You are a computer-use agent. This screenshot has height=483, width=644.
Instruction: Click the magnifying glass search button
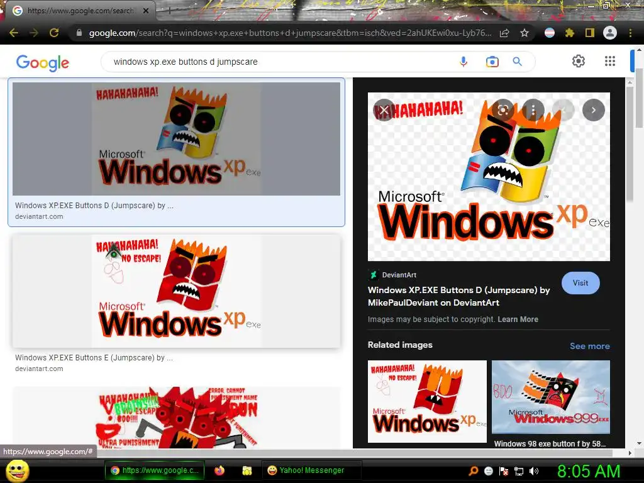518,62
